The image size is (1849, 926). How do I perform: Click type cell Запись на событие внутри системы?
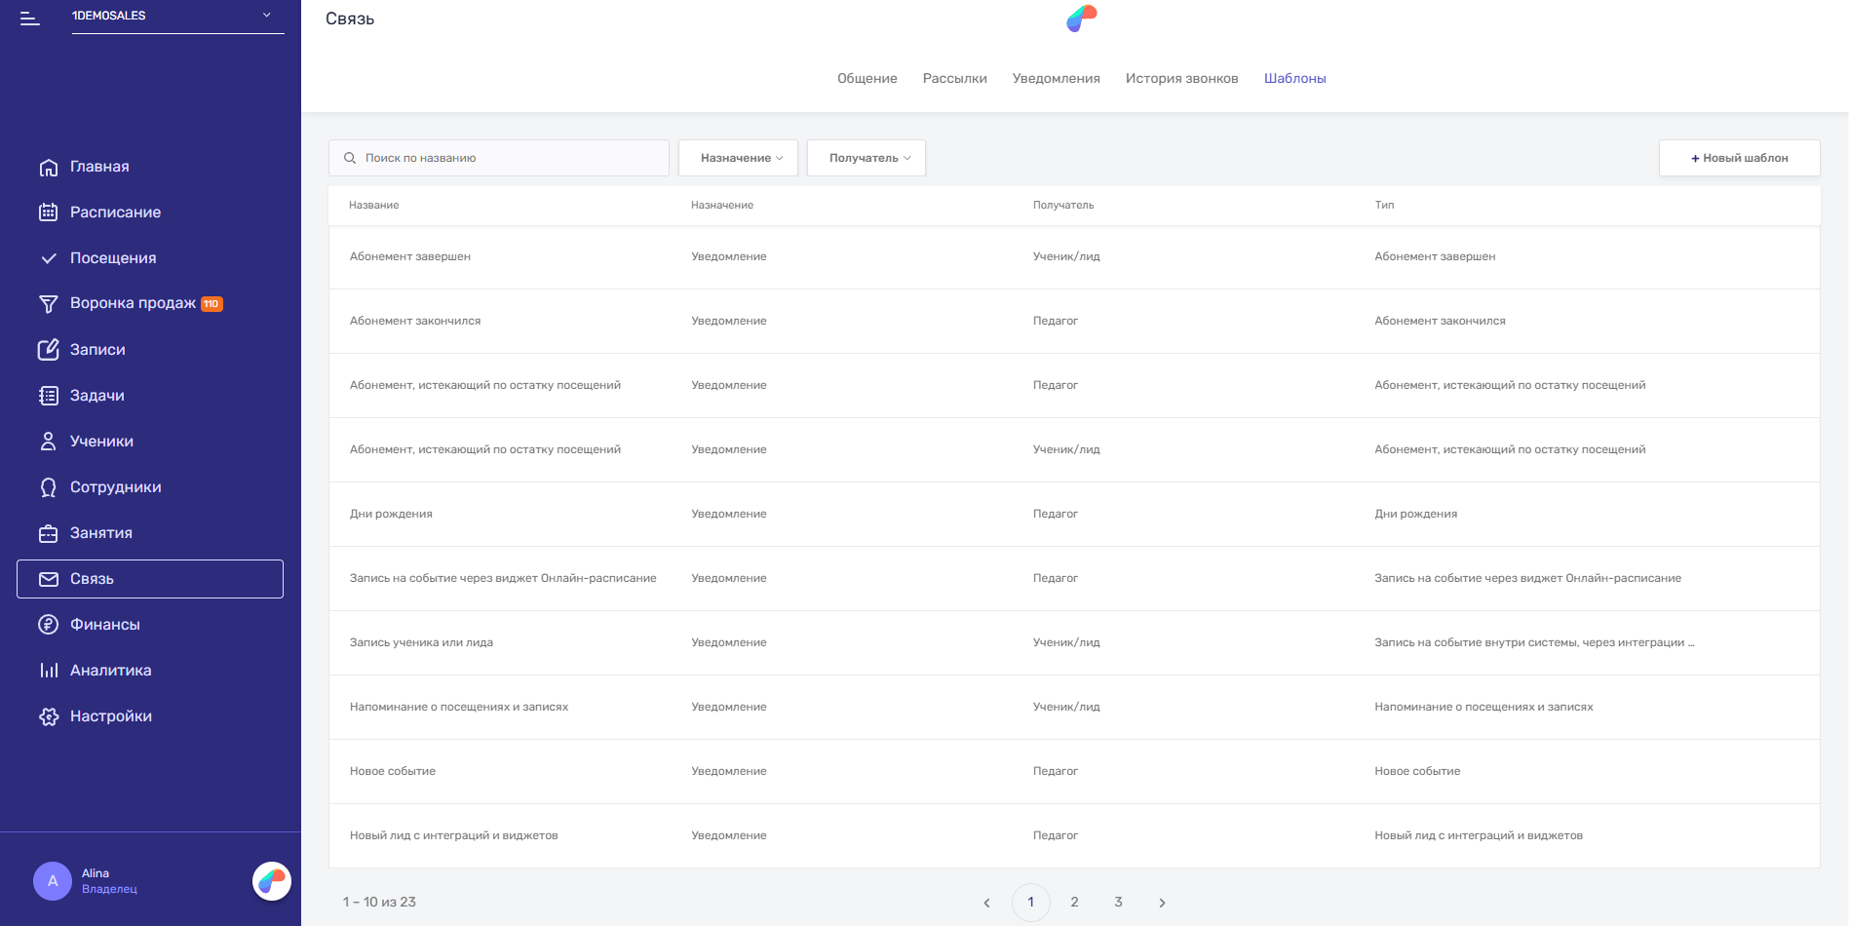point(1534,642)
